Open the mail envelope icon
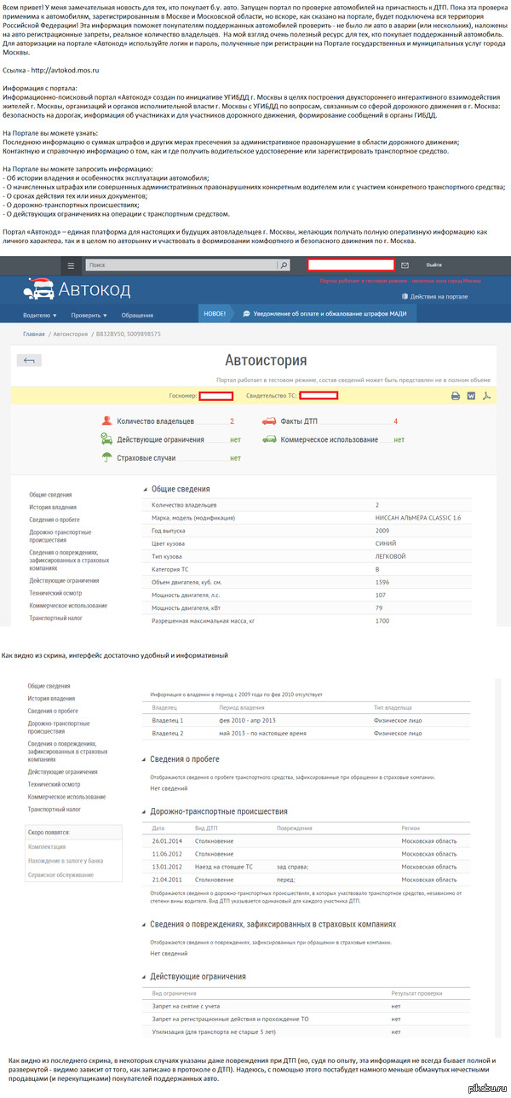This screenshot has width=511, height=1098. pyautogui.click(x=406, y=265)
